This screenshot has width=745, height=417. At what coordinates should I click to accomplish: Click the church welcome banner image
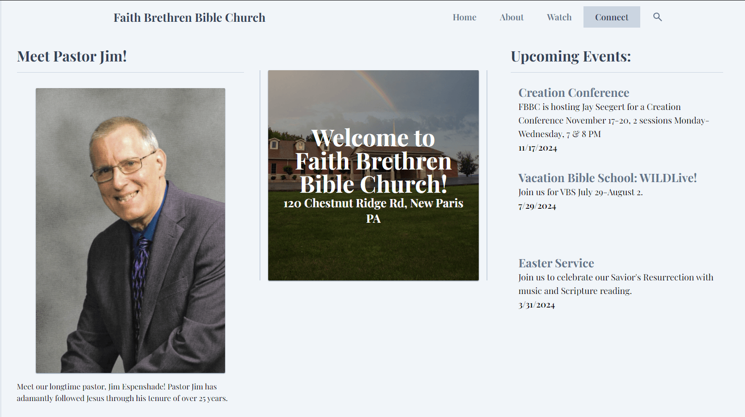[x=373, y=175]
